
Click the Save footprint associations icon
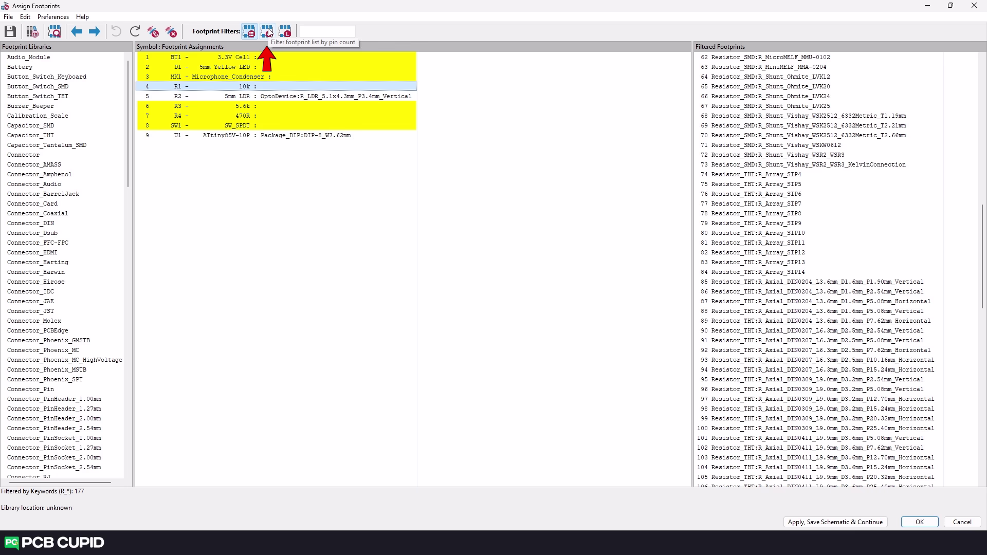[10, 31]
